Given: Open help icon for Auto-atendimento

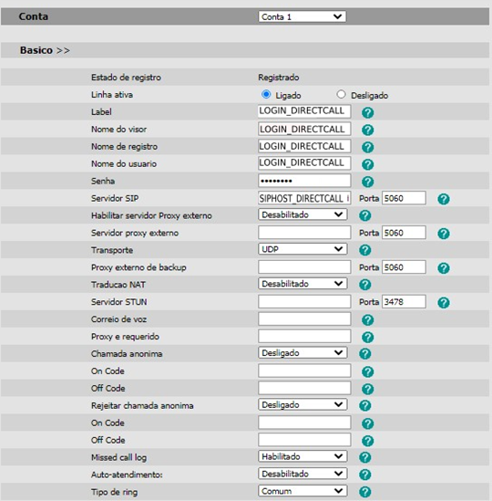Looking at the screenshot, I should point(365,475).
